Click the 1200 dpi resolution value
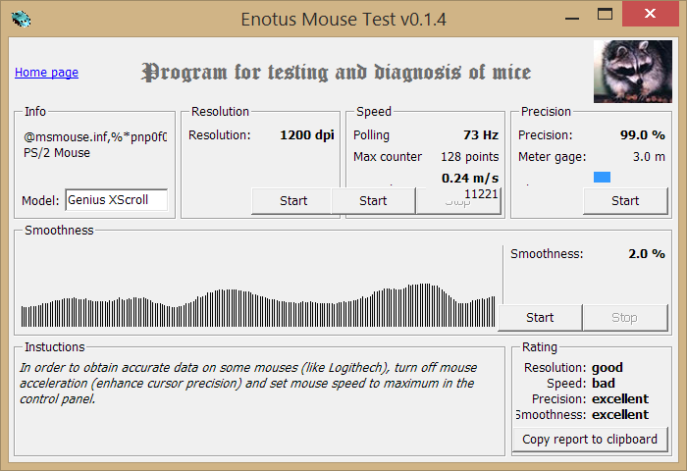687x471 pixels. coord(307,135)
